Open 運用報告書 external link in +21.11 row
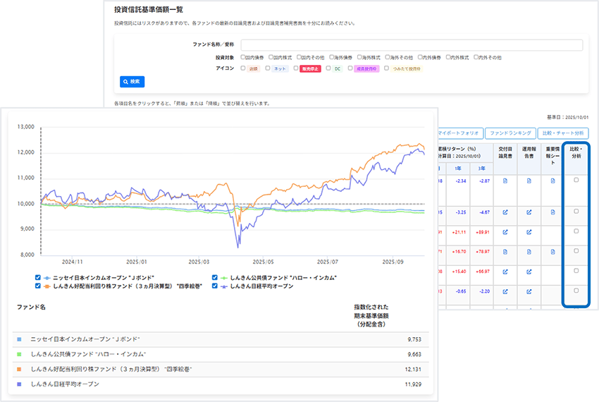The width and height of the screenshot is (599, 402). [x=529, y=232]
